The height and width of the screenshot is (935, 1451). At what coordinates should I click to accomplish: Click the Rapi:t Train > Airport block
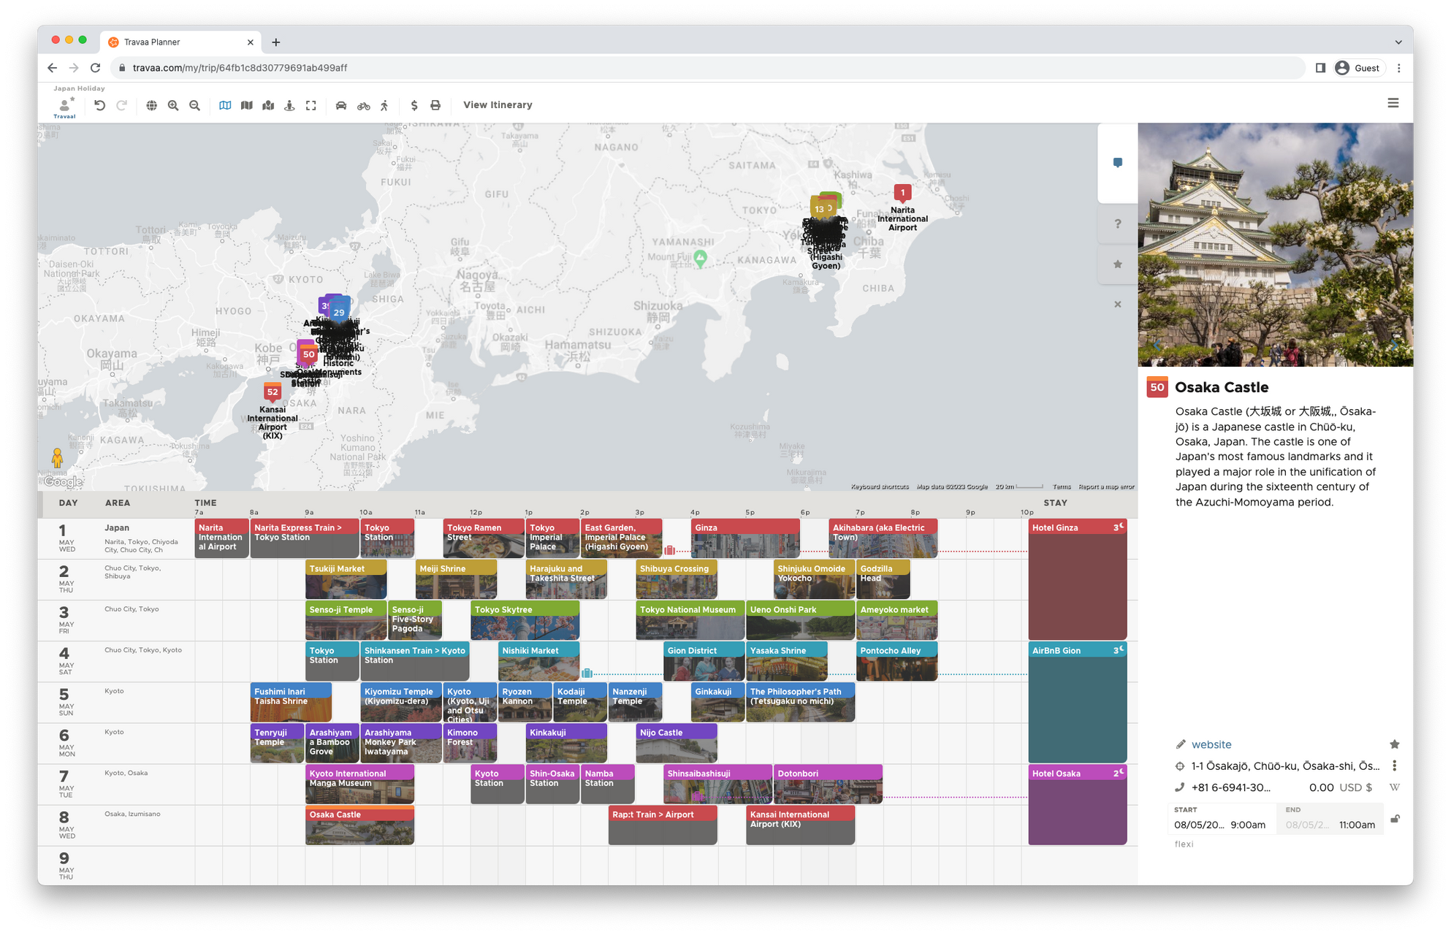(x=663, y=825)
